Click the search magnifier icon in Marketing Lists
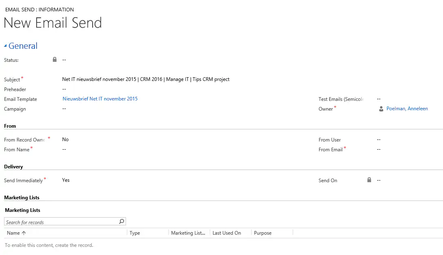The image size is (443, 255). click(x=121, y=222)
